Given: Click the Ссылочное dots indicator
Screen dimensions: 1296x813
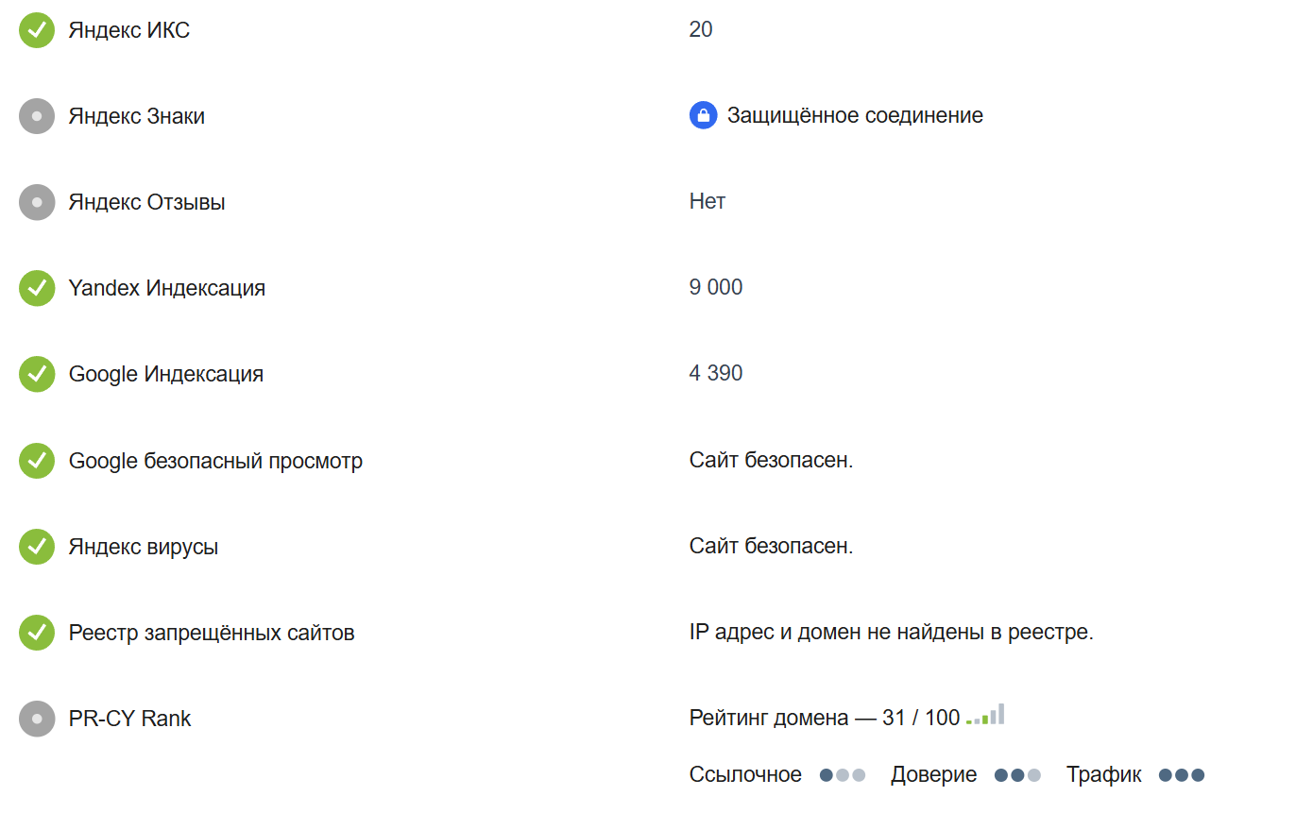Looking at the screenshot, I should click(843, 775).
